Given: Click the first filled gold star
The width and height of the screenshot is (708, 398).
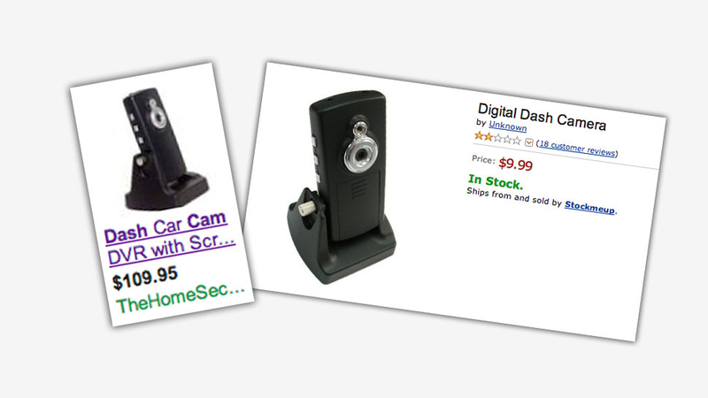Looking at the screenshot, I should (x=479, y=135).
